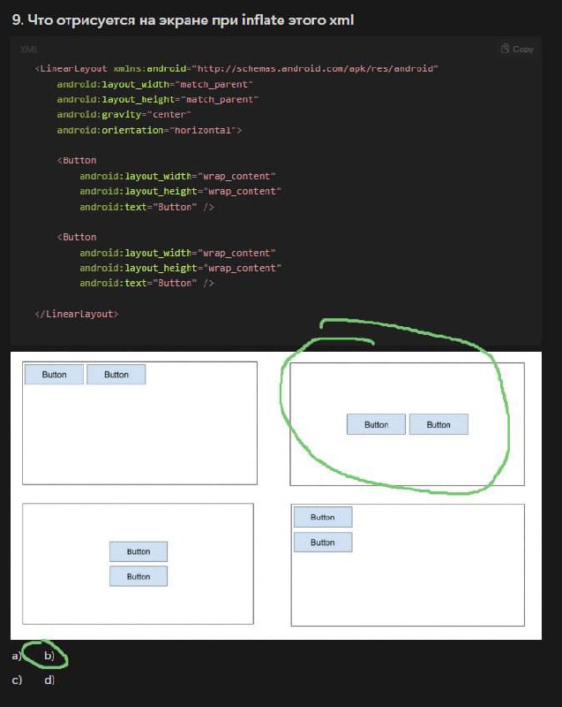The image size is (562, 707).
Task: Click the question 9 heading text
Action: click(183, 19)
